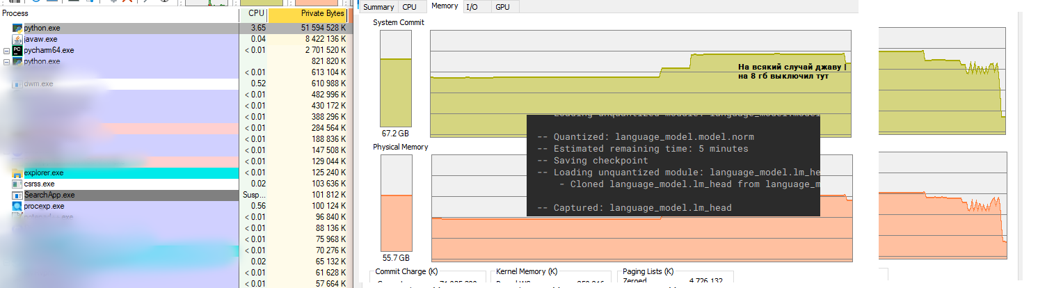
Task: Select the python.exe process icon at top
Action: [17, 28]
